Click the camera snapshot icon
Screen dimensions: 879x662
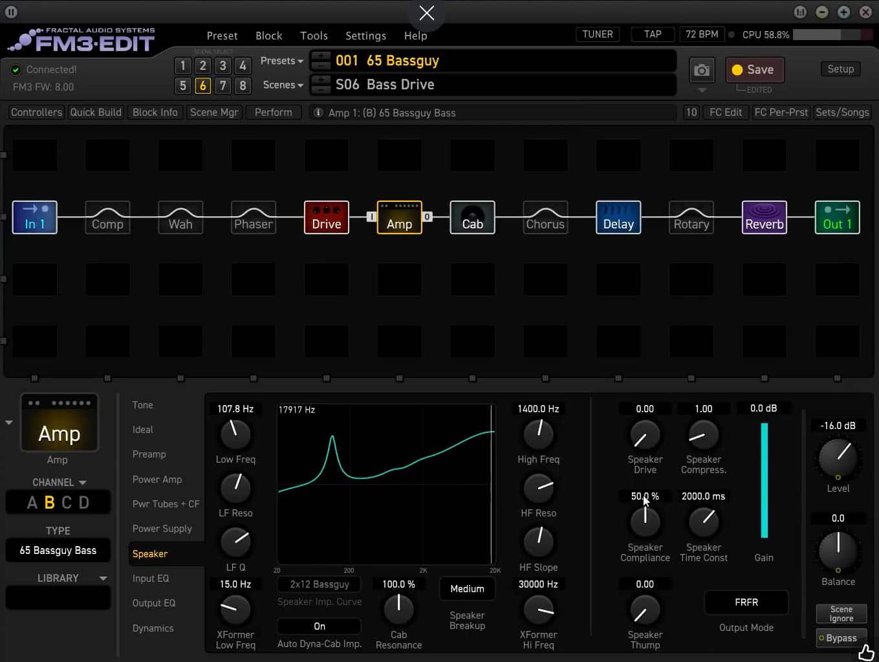[x=702, y=70]
